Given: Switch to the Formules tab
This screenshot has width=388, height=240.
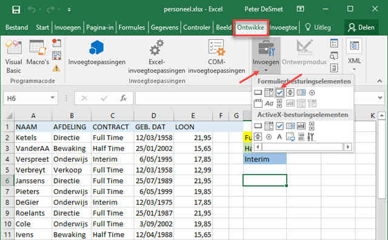Looking at the screenshot, I should tap(132, 27).
